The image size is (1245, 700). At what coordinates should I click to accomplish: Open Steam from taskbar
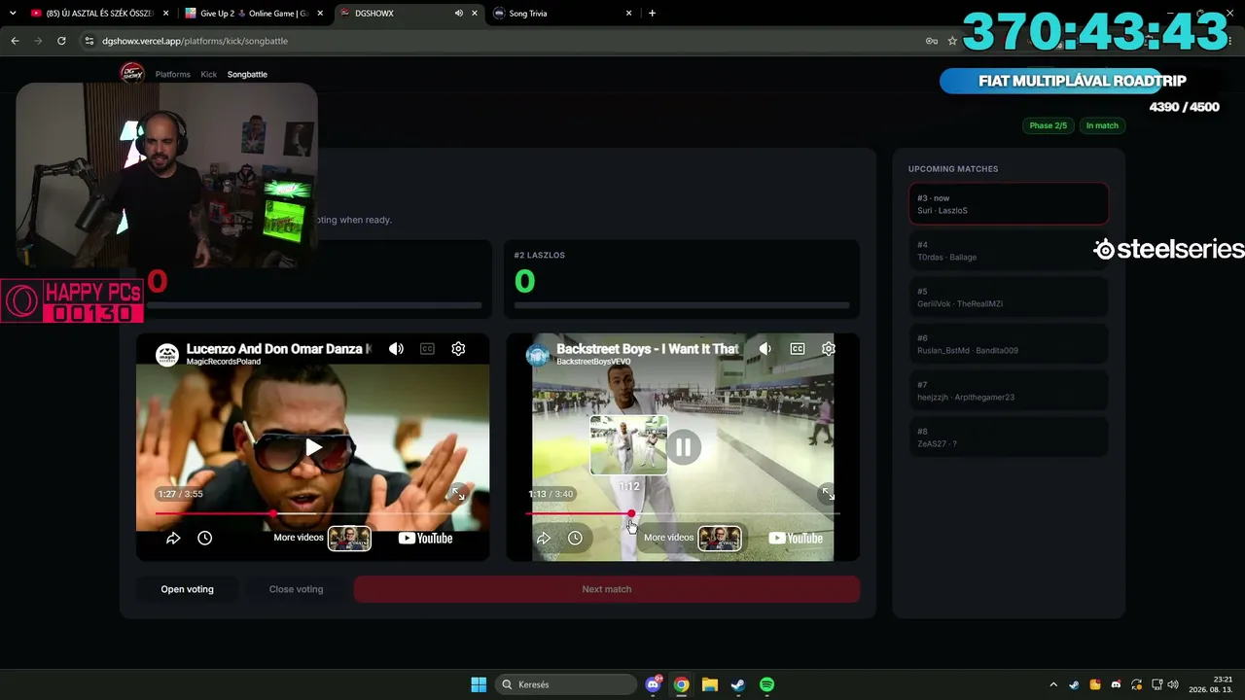click(x=738, y=684)
